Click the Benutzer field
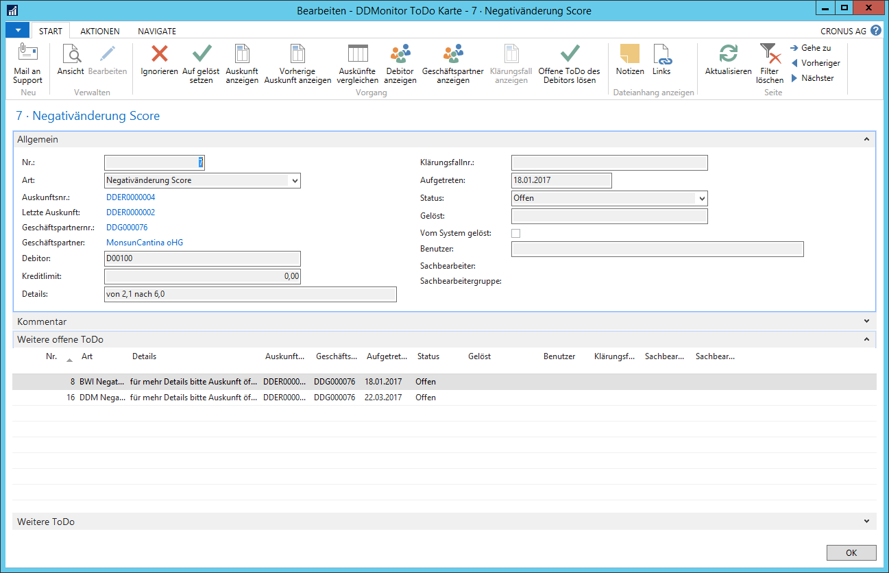The image size is (889, 573). click(x=657, y=249)
